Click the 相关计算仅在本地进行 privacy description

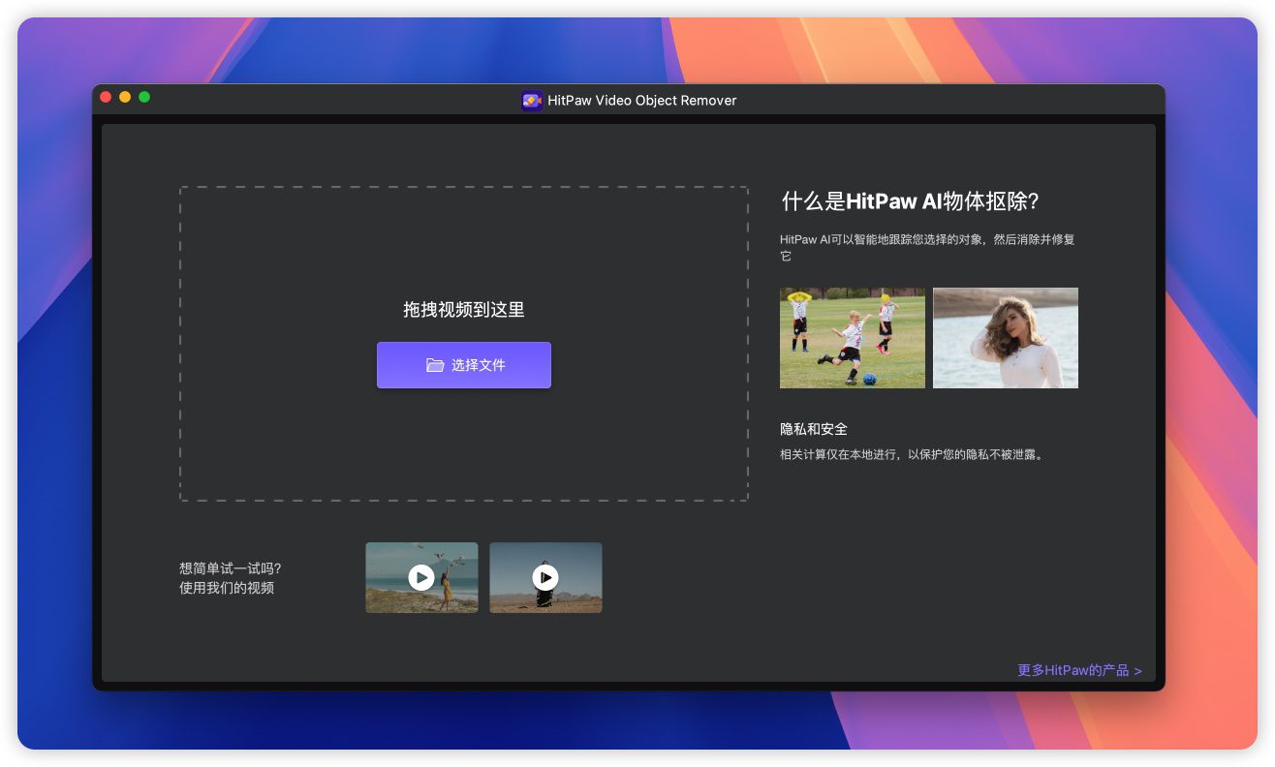point(914,454)
